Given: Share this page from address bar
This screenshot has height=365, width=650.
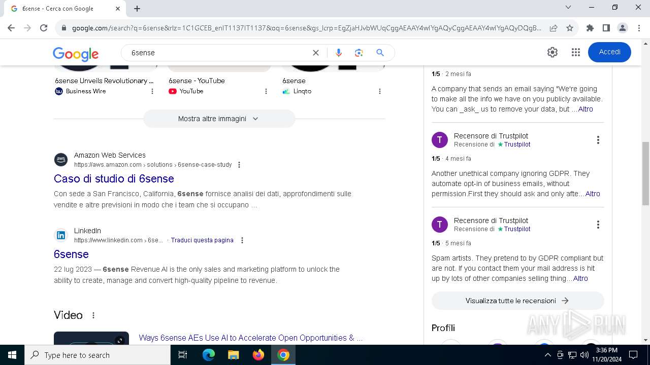Looking at the screenshot, I should point(554,28).
